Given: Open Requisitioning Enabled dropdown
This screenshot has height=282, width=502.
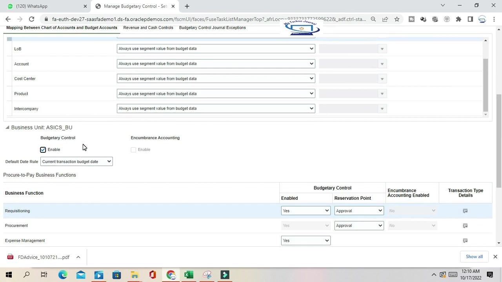Looking at the screenshot, I should point(306,211).
